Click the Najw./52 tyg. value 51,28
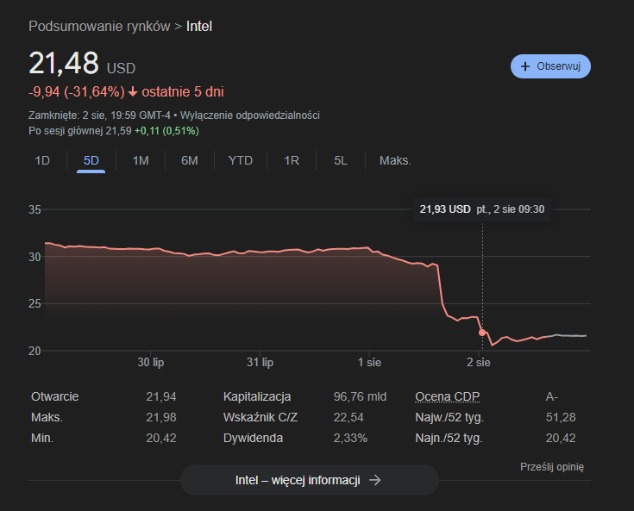Viewport: 634px width, 511px height. (561, 417)
